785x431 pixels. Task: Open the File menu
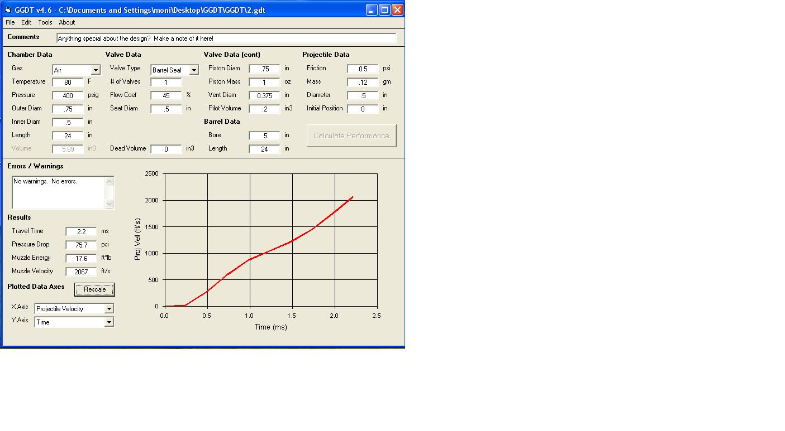point(10,22)
